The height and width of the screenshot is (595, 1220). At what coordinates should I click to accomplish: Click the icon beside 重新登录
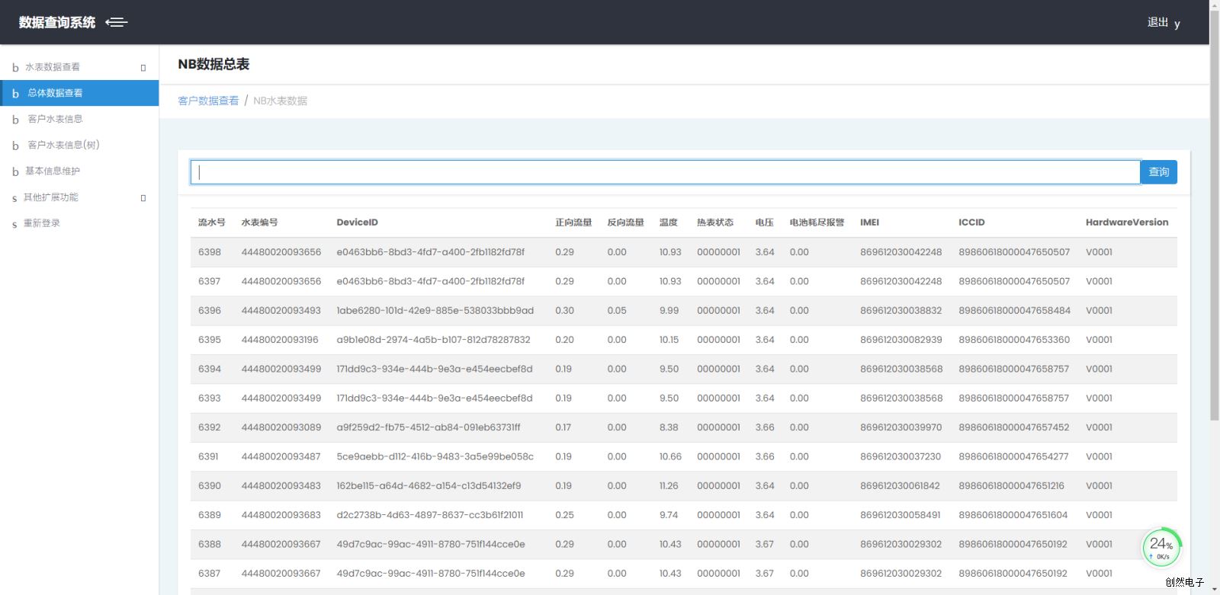coord(14,224)
